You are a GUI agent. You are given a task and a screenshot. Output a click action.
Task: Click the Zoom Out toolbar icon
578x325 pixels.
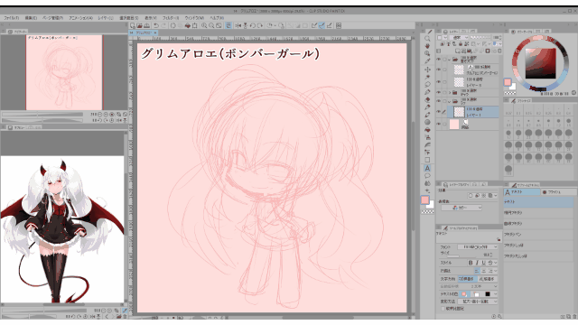point(211,25)
